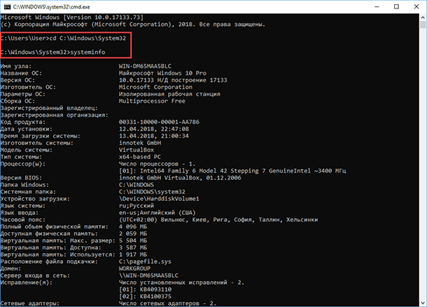
Task: Open the cmd.exe system menu icon
Action: (x=7, y=7)
